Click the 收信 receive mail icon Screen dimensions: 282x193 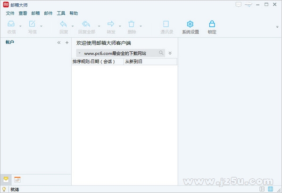pos(11,24)
